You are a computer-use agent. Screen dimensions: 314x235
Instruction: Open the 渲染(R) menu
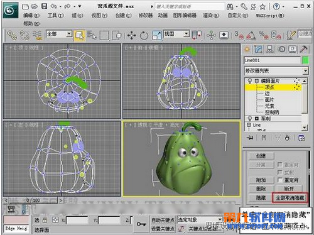pyautogui.click(x=211, y=16)
